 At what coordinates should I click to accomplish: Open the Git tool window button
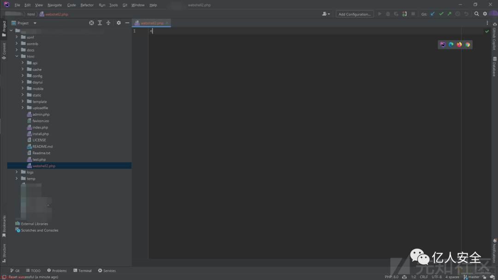(15, 270)
